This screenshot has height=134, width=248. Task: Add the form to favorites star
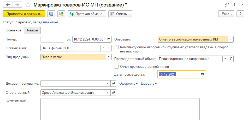coord(28,5)
